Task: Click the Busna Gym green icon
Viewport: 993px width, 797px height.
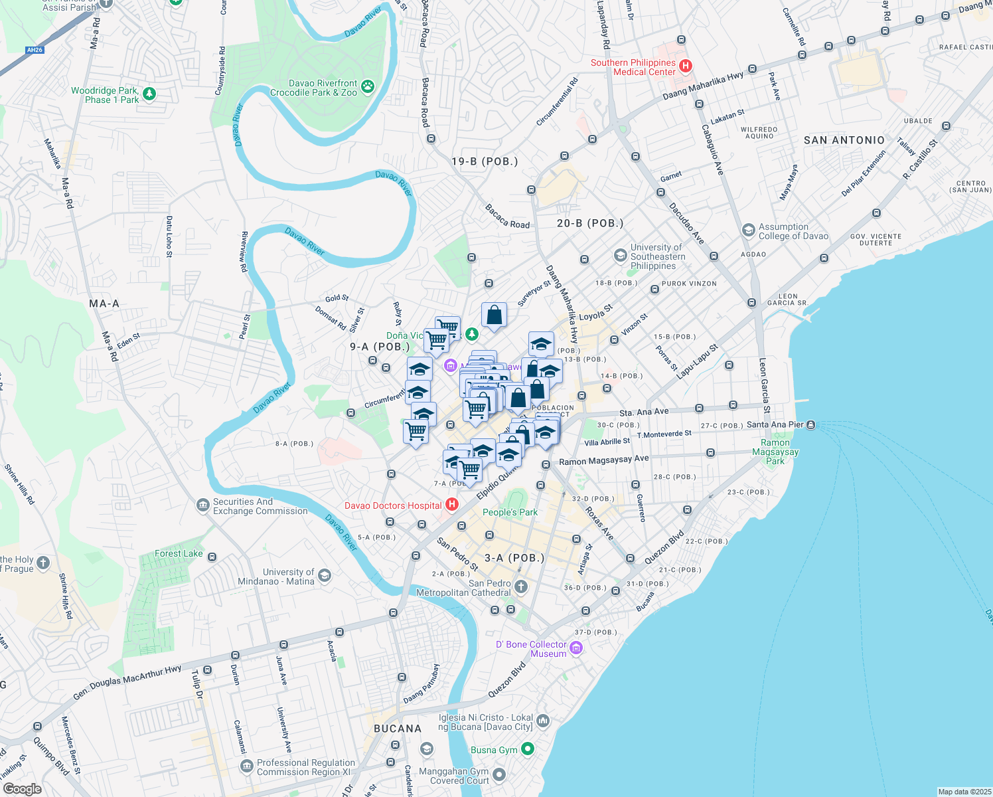Action: 528,749
